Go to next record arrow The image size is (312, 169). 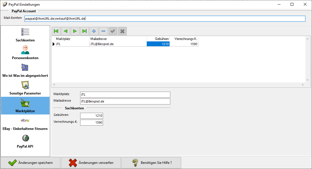pos(75,31)
